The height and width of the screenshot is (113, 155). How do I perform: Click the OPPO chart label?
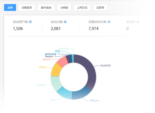43,67
